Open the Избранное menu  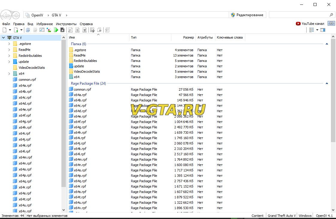pyautogui.click(x=44, y=24)
